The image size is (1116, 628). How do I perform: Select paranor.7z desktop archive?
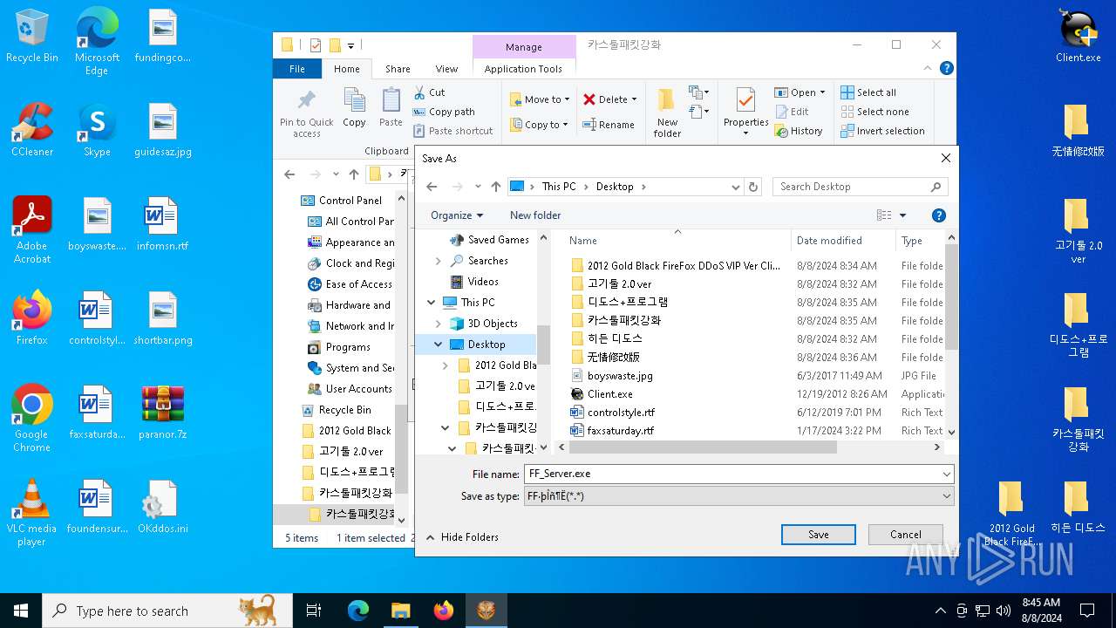click(x=163, y=413)
